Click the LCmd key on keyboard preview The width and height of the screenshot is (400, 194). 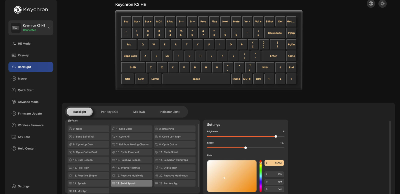[155, 79]
